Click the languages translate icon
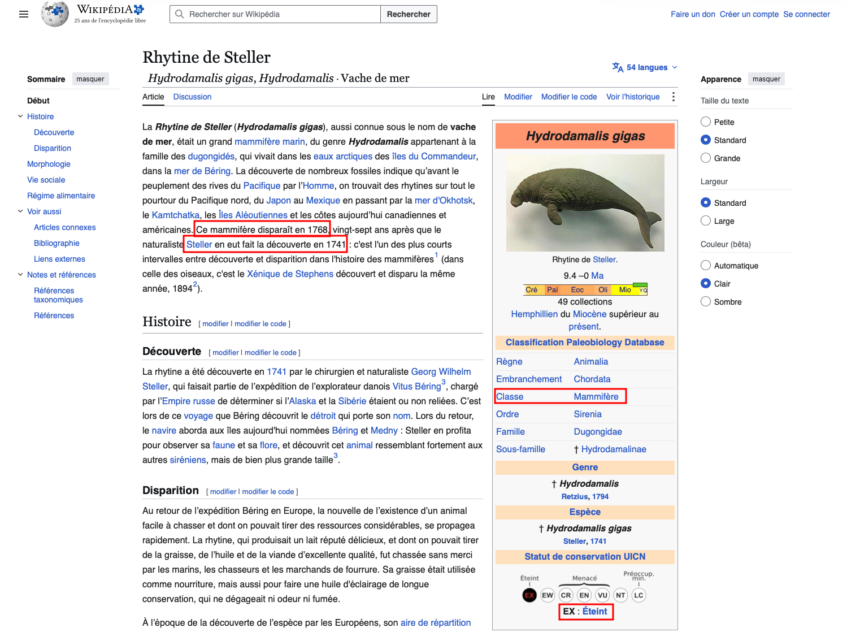 (618, 67)
